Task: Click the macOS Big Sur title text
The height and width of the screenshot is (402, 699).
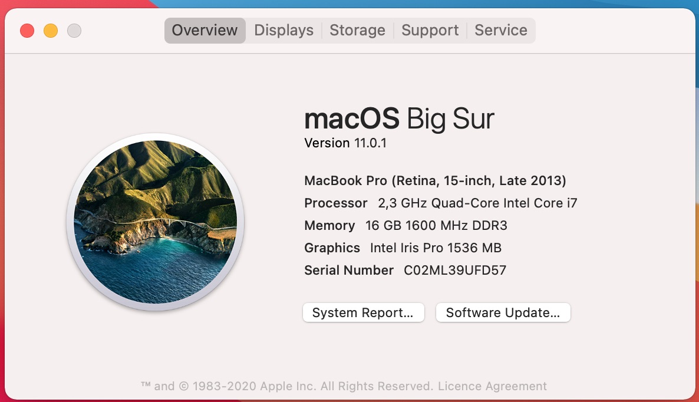Action: click(399, 119)
